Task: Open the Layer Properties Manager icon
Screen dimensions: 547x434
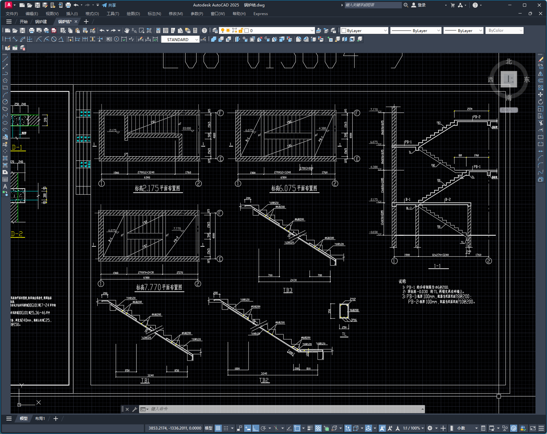Action: click(x=215, y=30)
